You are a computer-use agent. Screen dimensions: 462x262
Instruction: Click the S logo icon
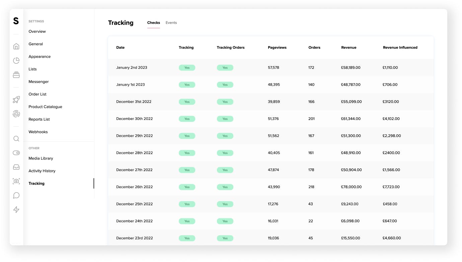[16, 21]
